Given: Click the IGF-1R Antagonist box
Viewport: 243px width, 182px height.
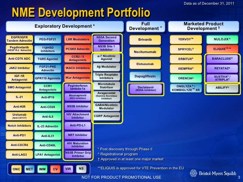Looking at the screenshot, I should tap(19, 78).
